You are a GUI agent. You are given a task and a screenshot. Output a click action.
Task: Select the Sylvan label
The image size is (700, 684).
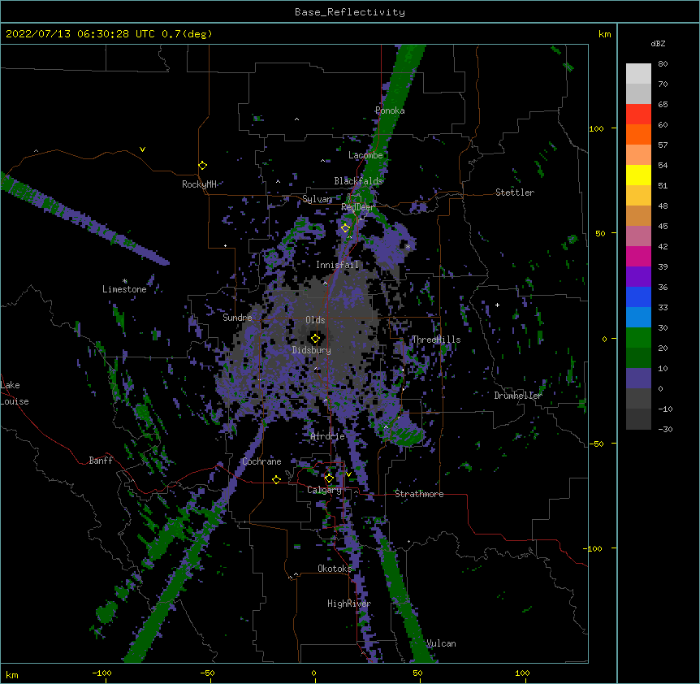317,199
